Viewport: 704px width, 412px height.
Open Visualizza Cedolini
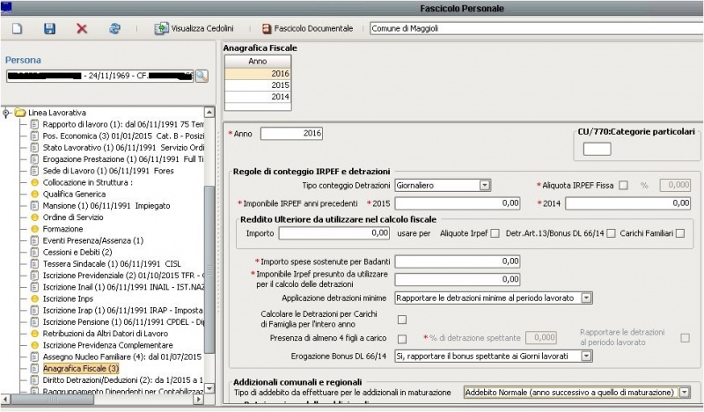(x=194, y=28)
